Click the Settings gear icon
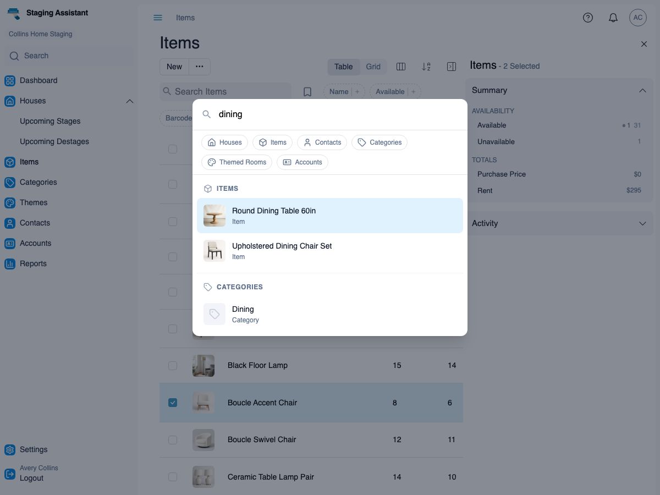Screen dimensions: 660x495 [x=10, y=450]
